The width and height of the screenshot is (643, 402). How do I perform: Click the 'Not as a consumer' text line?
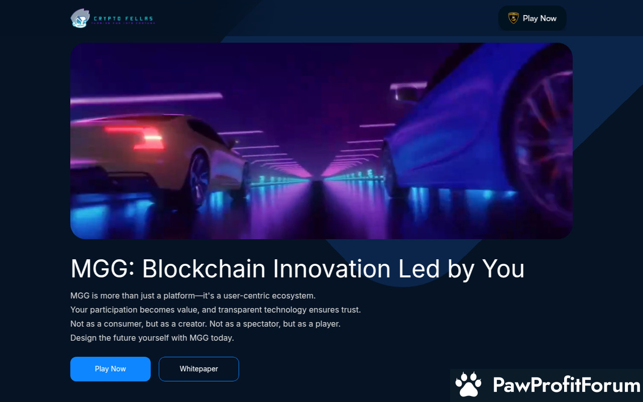(x=205, y=324)
